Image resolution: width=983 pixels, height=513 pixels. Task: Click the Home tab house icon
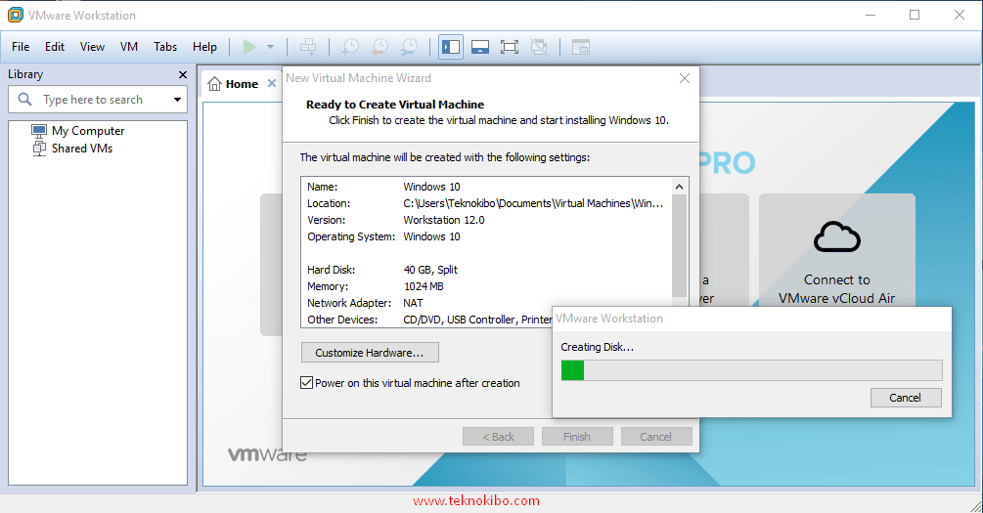[214, 84]
